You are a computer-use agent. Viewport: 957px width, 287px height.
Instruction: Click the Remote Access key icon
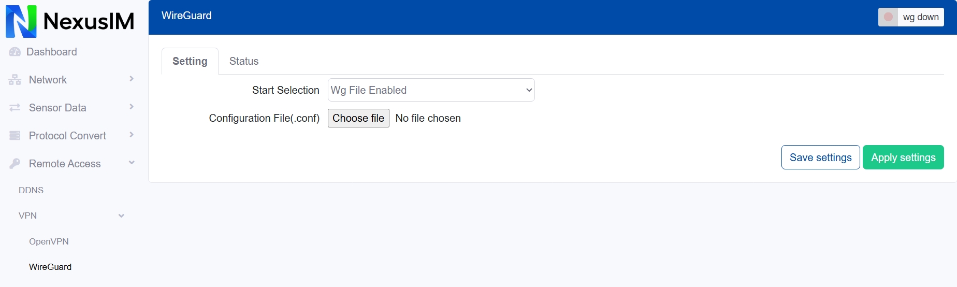point(15,164)
